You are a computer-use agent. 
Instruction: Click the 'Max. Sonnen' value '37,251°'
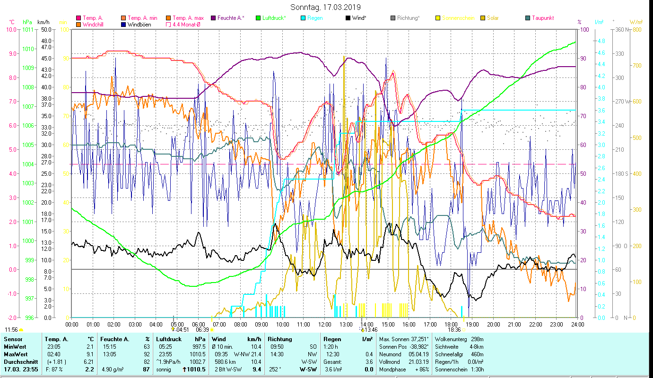[419, 339]
